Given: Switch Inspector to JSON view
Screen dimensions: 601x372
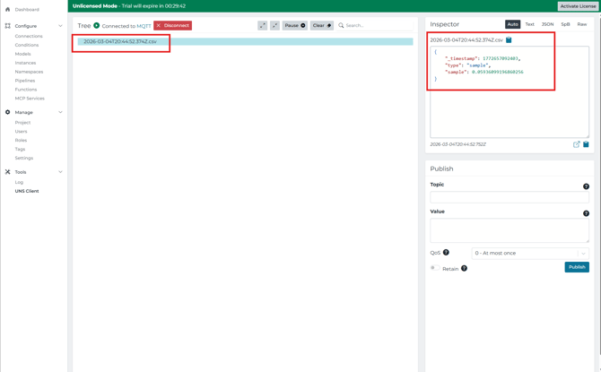Looking at the screenshot, I should pyautogui.click(x=547, y=24).
